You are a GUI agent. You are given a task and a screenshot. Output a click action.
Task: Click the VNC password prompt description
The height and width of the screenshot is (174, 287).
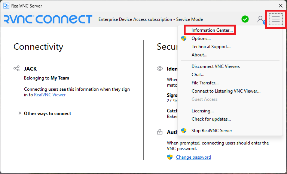pos(218,146)
